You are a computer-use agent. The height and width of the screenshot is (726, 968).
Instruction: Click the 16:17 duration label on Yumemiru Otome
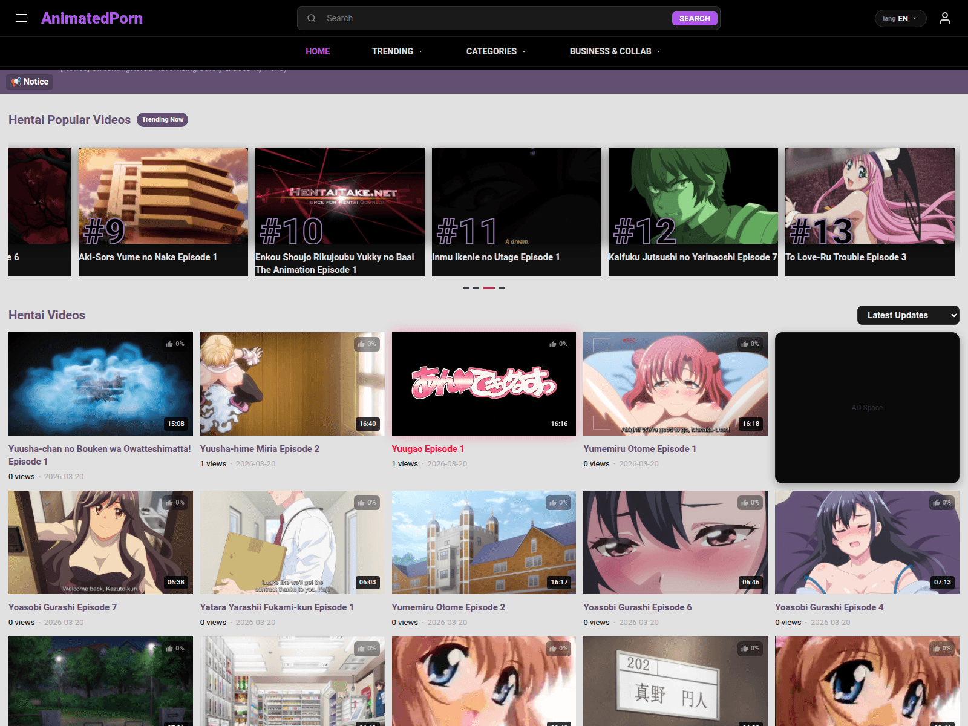click(559, 582)
